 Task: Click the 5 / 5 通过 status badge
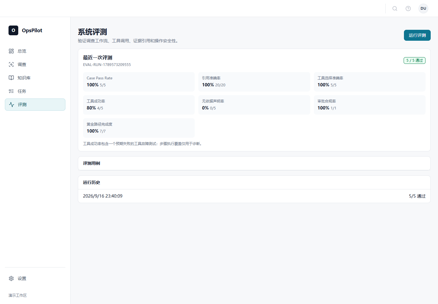point(415,60)
